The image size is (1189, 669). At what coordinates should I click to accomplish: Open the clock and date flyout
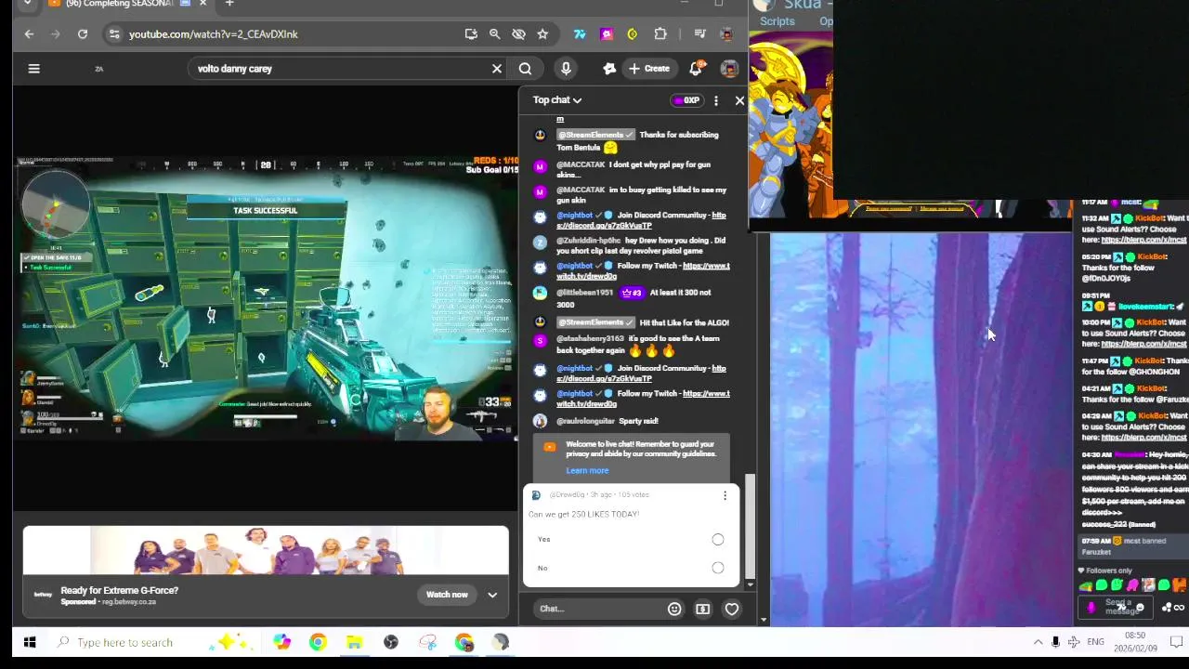point(1135,642)
